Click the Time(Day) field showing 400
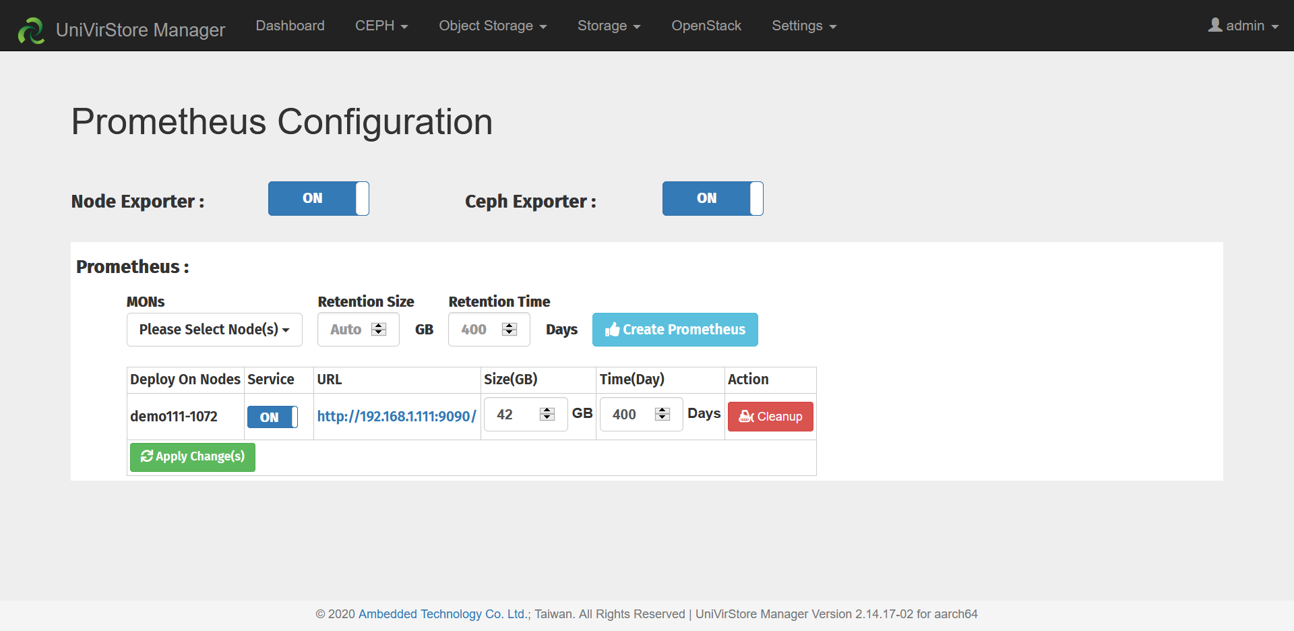The height and width of the screenshot is (631, 1294). [642, 415]
